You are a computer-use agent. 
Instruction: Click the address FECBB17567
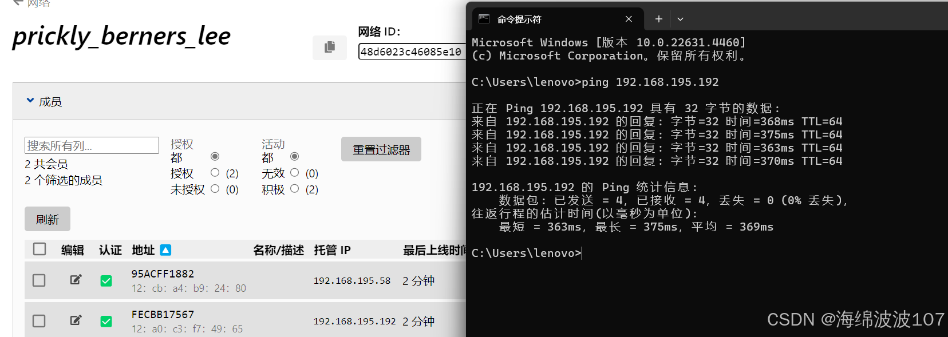163,315
